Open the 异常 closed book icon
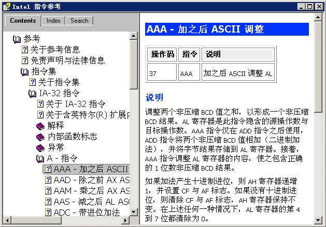This screenshot has width=326, height=227. [x=40, y=148]
